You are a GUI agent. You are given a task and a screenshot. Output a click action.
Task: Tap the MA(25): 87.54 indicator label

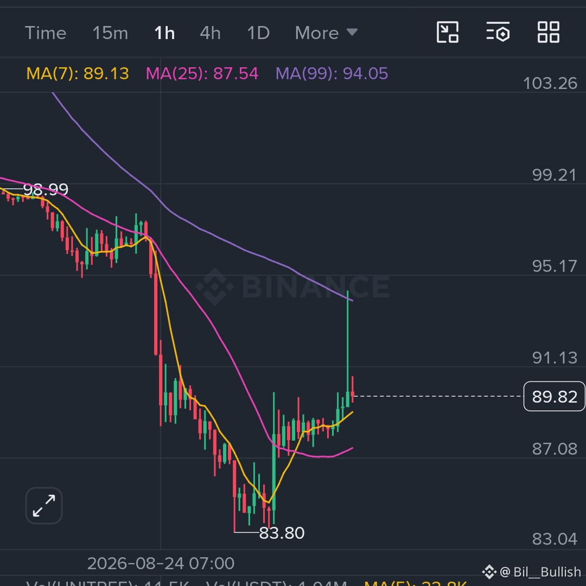(202, 73)
